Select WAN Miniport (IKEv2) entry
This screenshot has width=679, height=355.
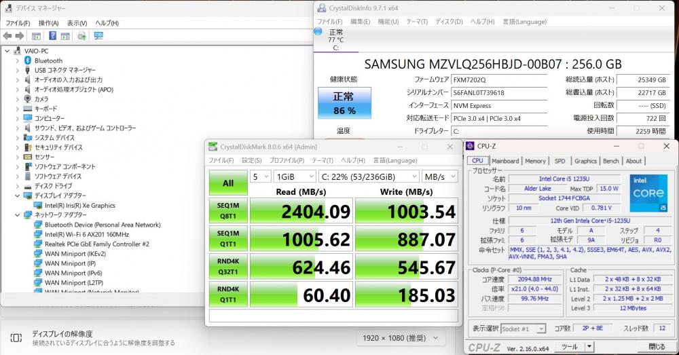pos(75,254)
